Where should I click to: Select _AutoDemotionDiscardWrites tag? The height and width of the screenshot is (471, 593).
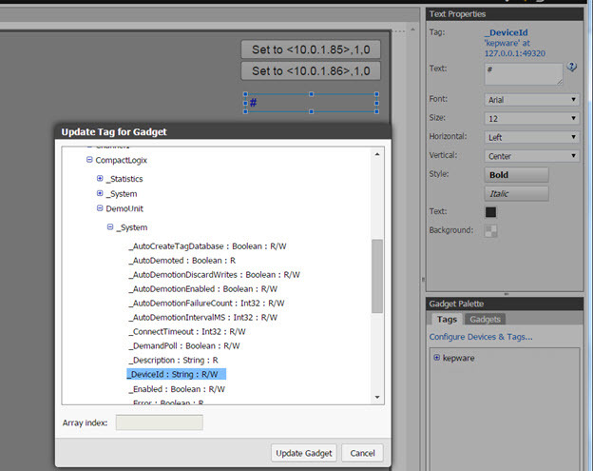click(x=214, y=274)
